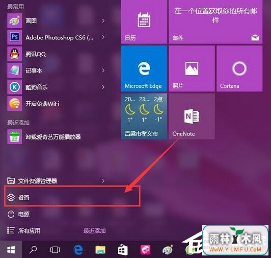
Task: Open the 吕梁市孝义市 weather tile
Action: point(144,116)
